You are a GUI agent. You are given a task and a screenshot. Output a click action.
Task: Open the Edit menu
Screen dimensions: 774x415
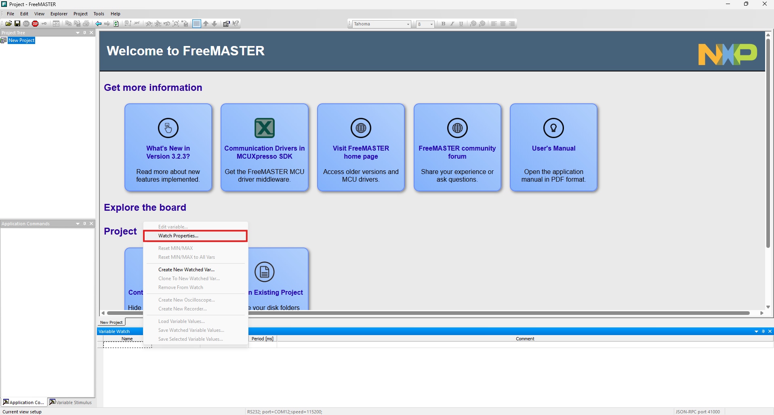[x=24, y=14]
